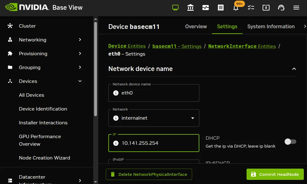Show more tabs with right arrow
The height and width of the screenshot is (184, 307).
coord(304,26)
